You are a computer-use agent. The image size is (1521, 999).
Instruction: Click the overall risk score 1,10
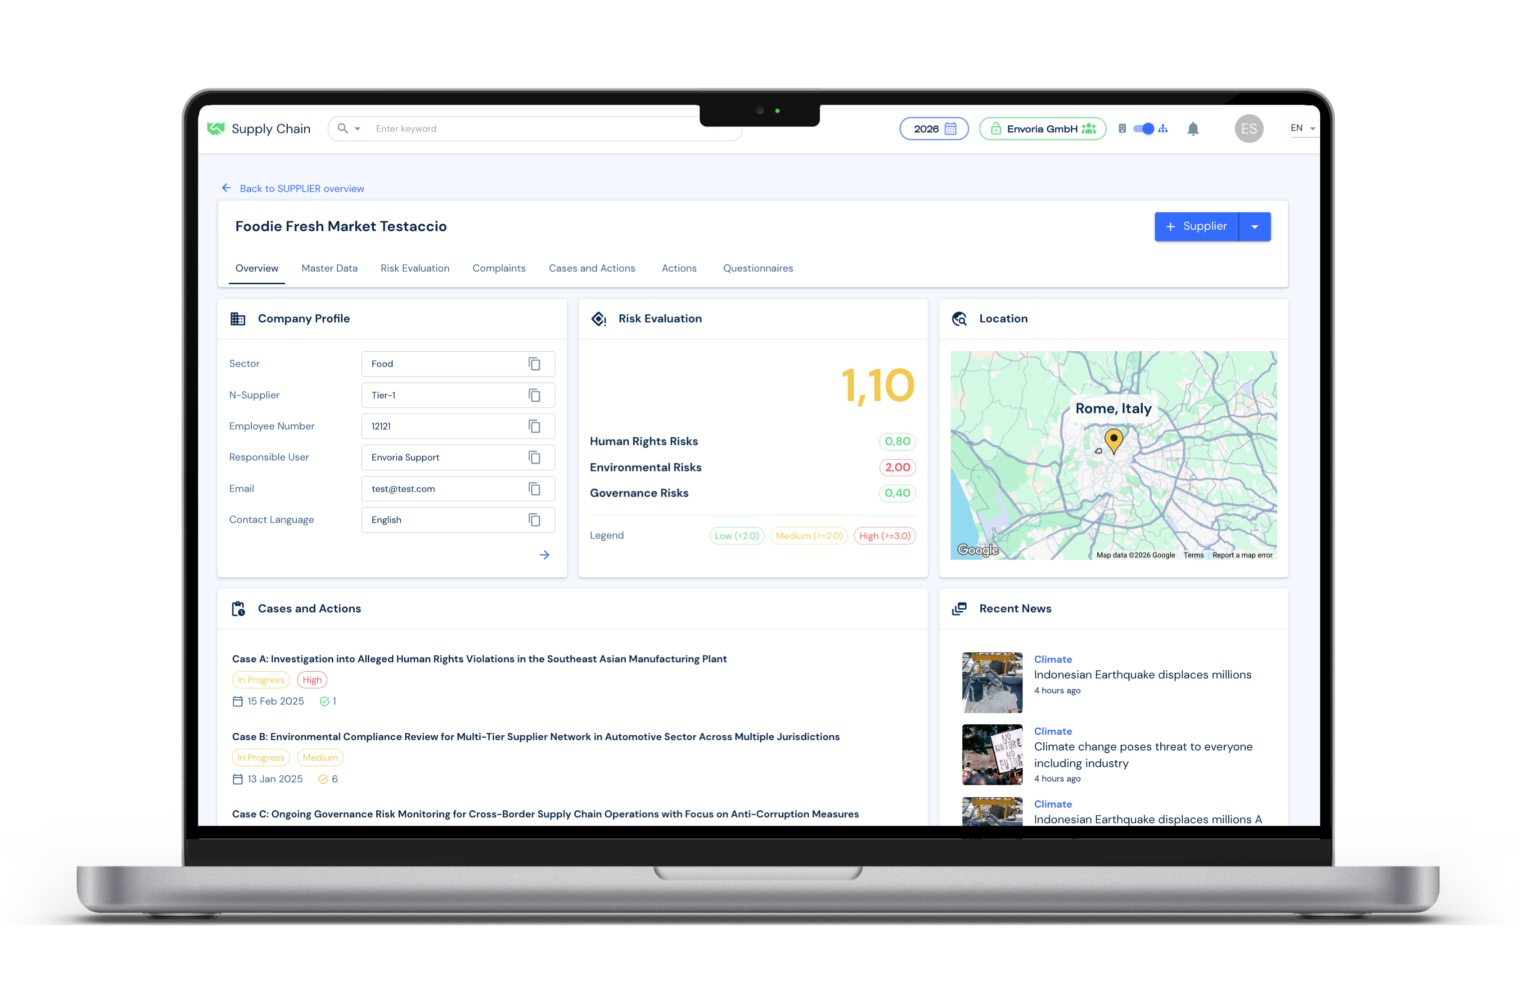[x=878, y=386]
